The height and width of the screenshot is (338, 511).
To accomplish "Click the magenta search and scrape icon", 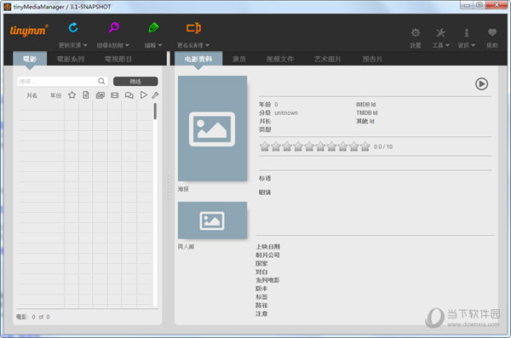I will (113, 27).
